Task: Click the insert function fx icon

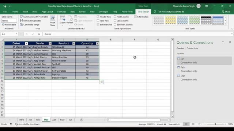Action: [x=39, y=34]
